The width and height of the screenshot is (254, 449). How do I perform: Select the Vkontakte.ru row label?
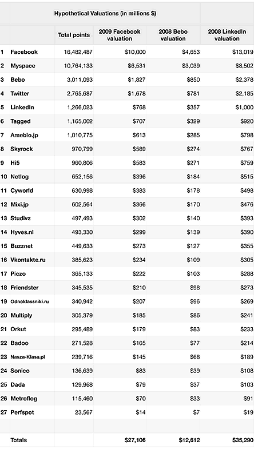pyautogui.click(x=28, y=260)
